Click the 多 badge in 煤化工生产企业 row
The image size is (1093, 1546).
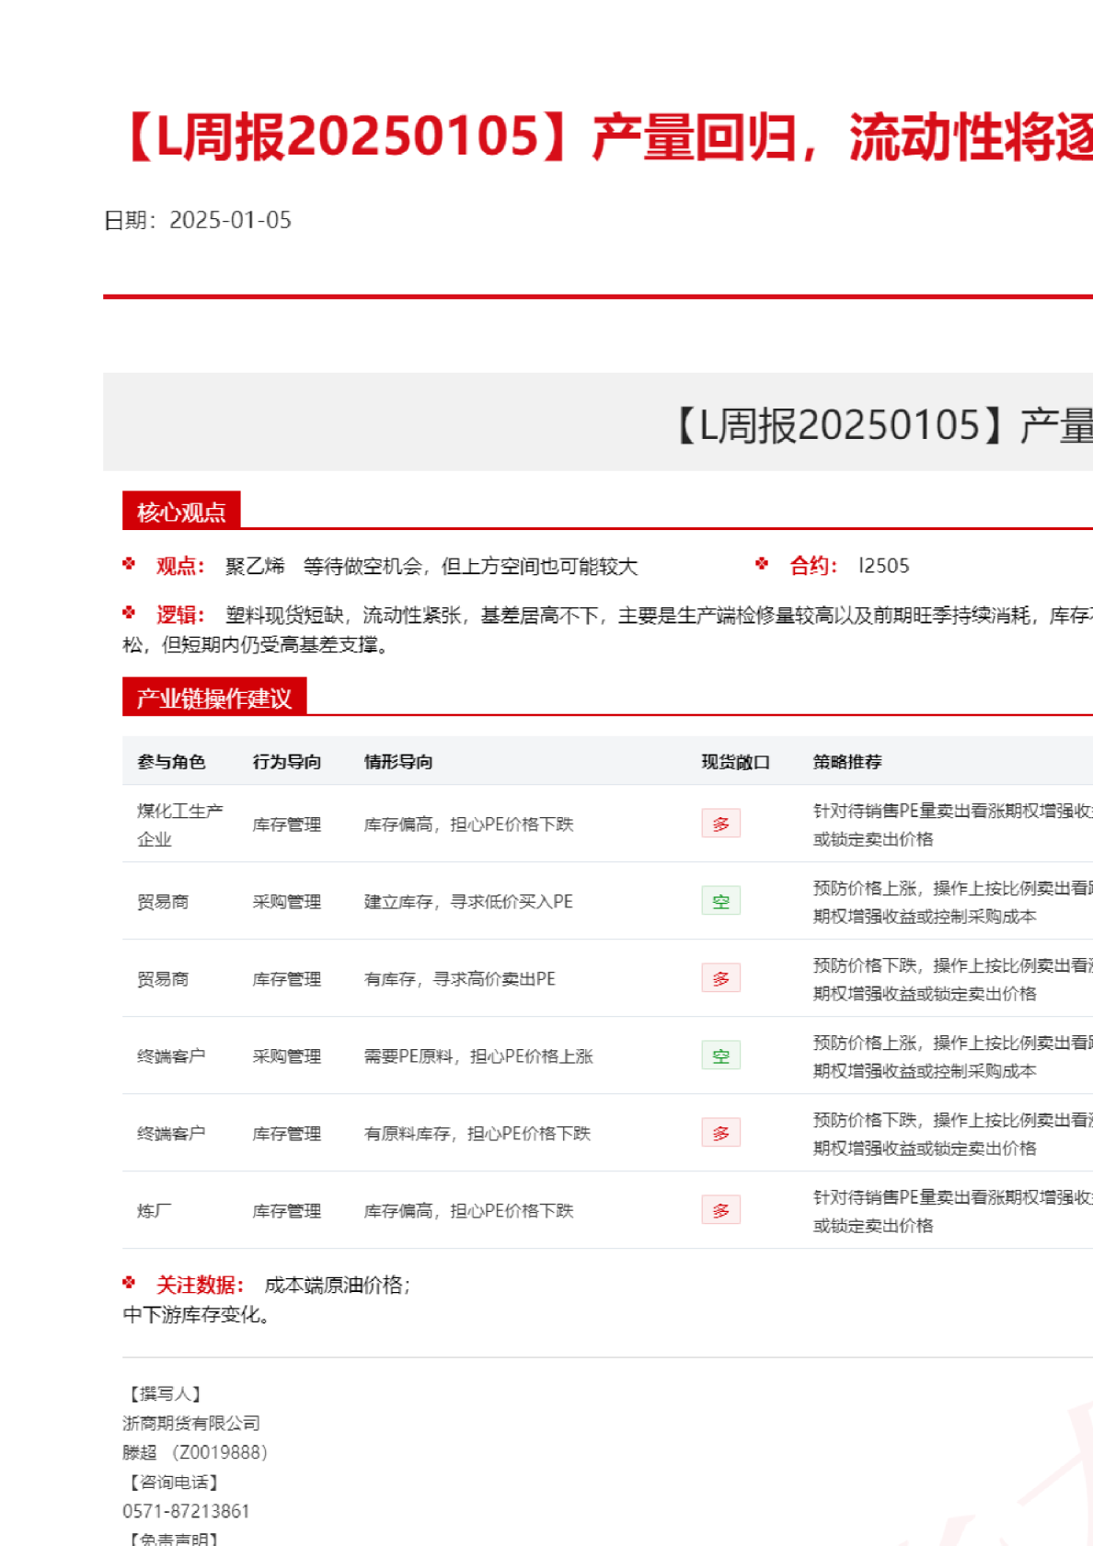click(720, 824)
